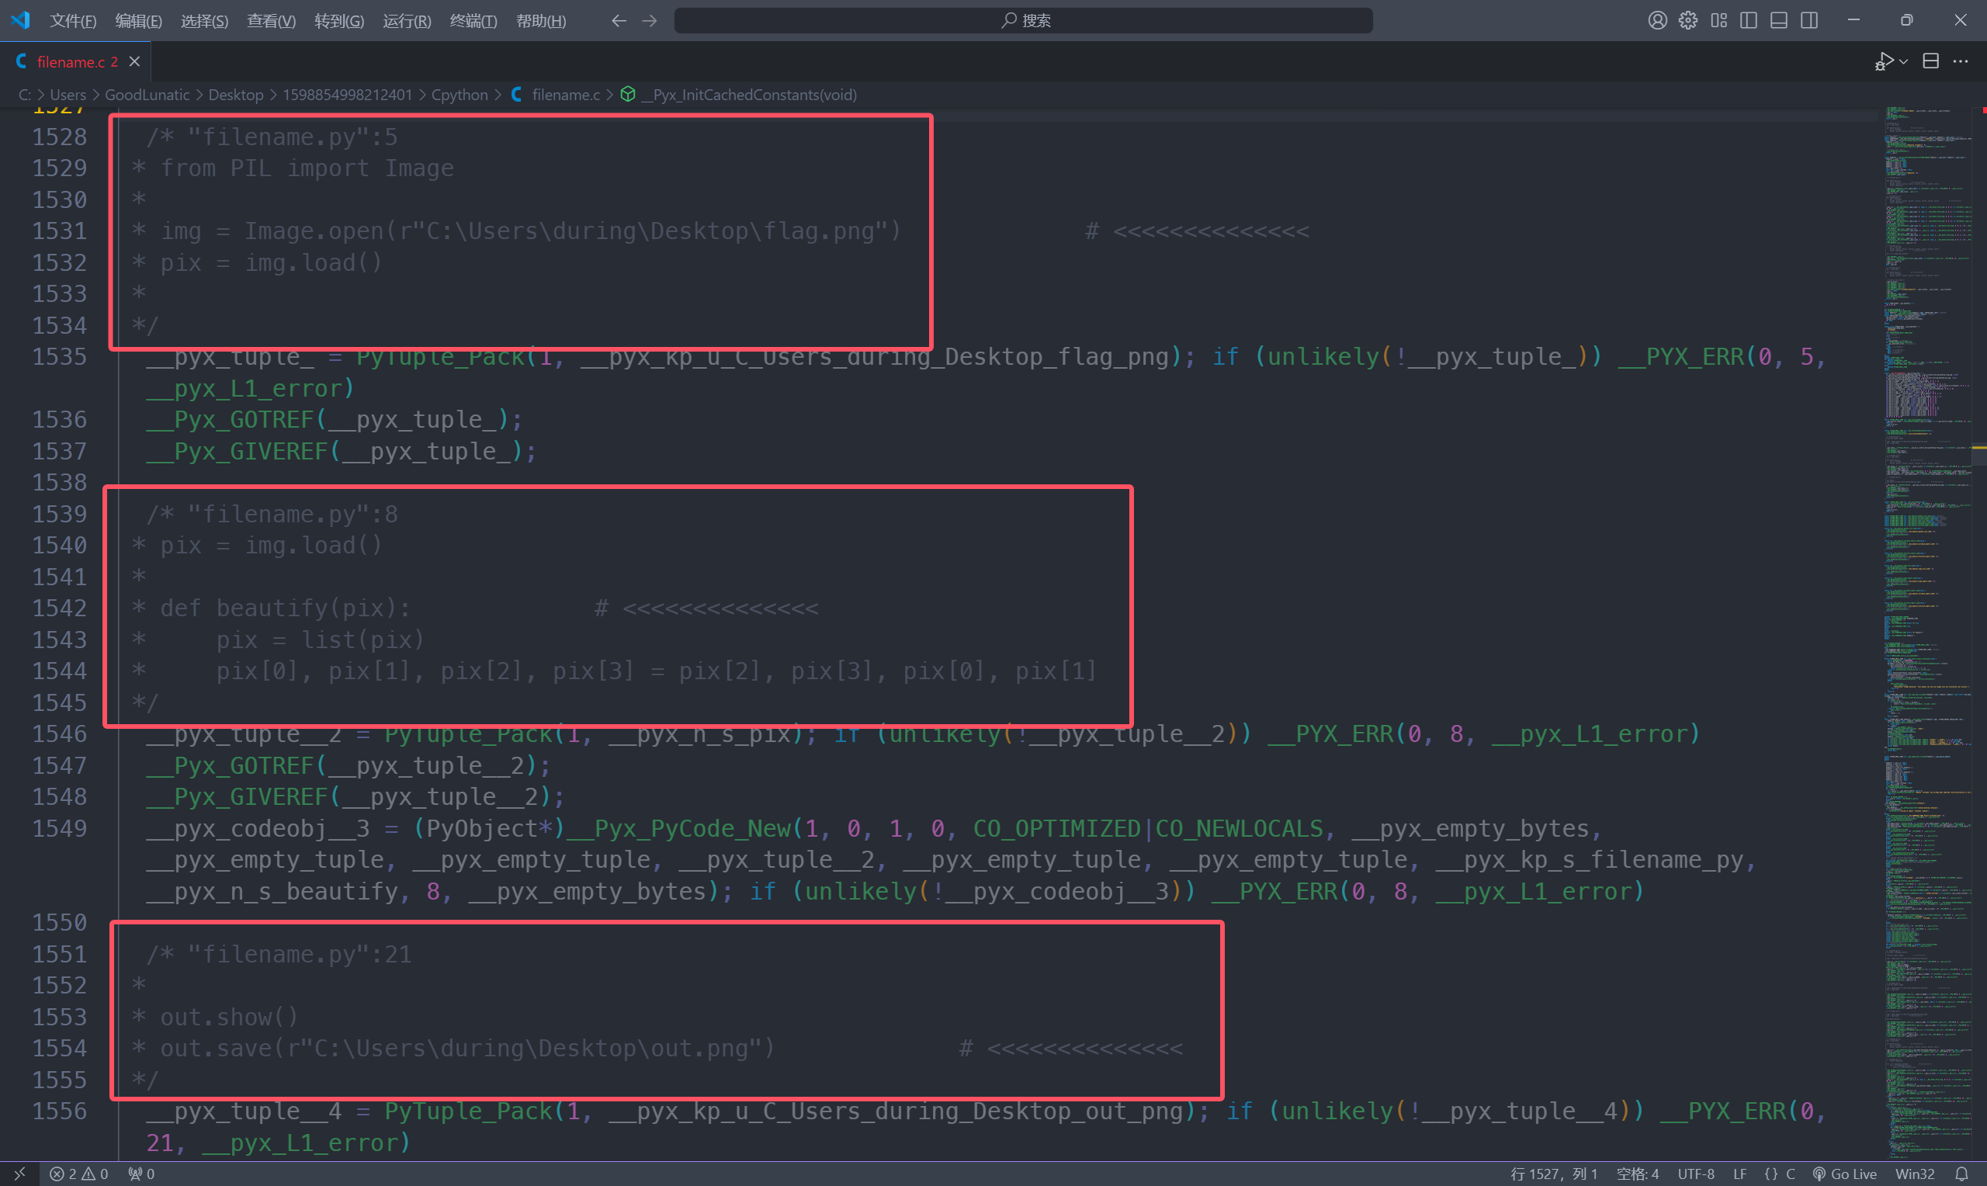
Task: Click the 'out.show()' comment line
Action: point(228,1018)
